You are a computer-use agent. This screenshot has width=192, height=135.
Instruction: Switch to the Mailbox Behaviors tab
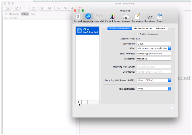tap(143, 28)
